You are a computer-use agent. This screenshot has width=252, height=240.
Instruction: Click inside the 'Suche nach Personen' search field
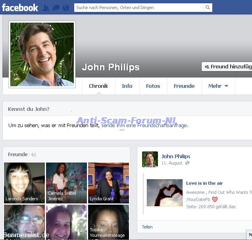(138, 8)
